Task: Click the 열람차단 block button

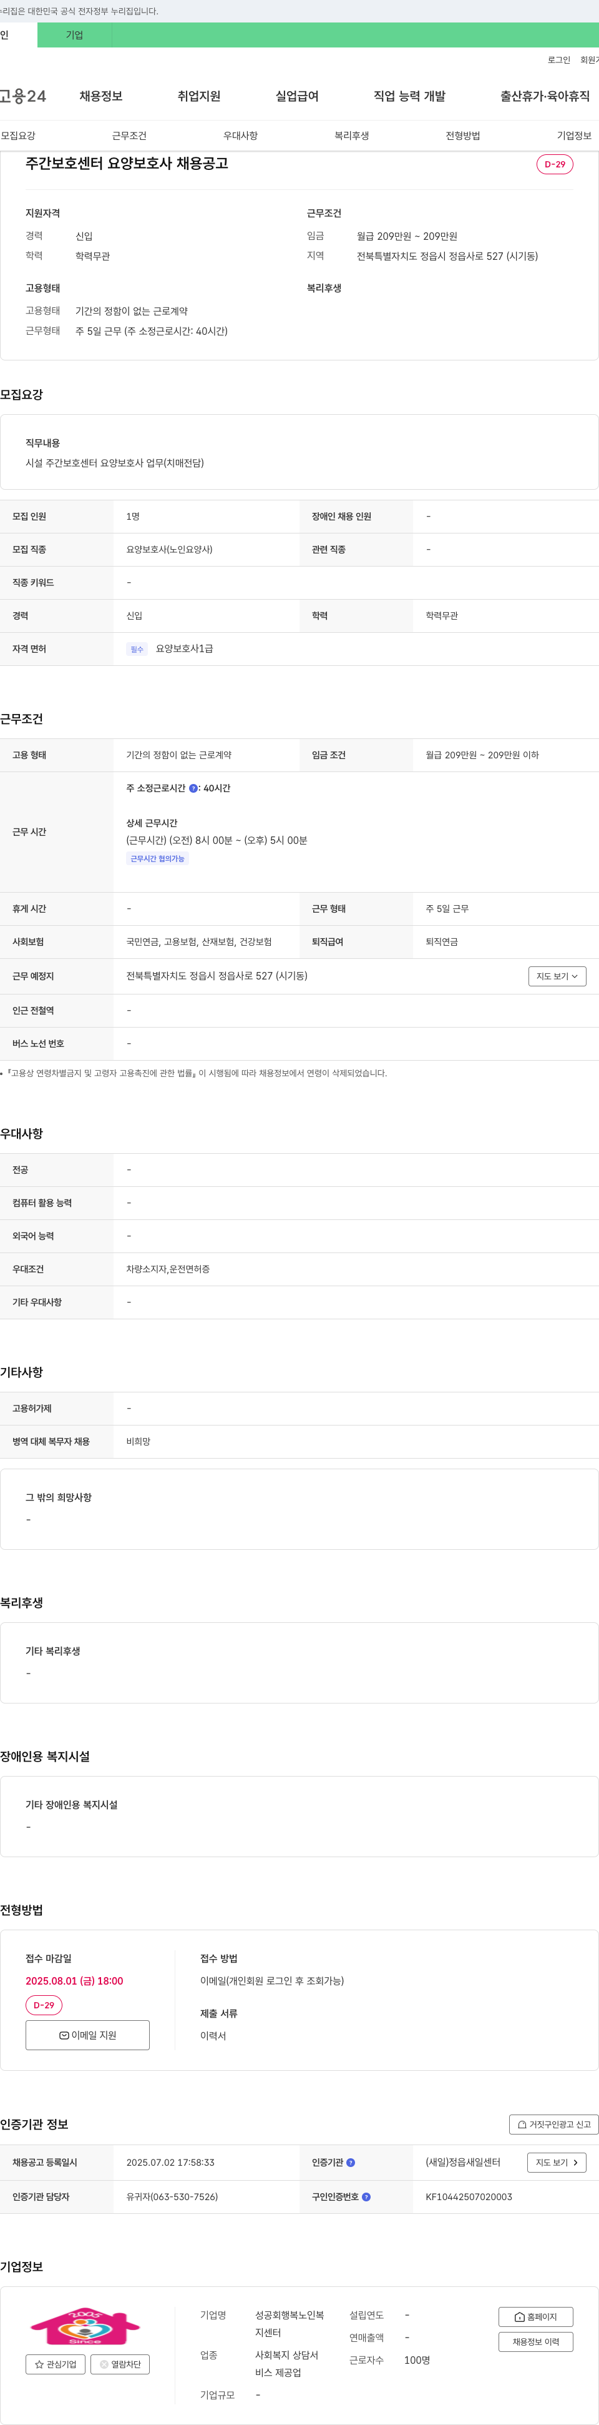Action: point(120,2364)
